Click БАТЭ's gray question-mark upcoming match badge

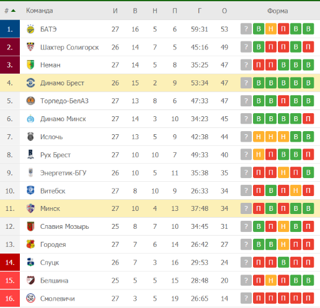pyautogui.click(x=246, y=29)
